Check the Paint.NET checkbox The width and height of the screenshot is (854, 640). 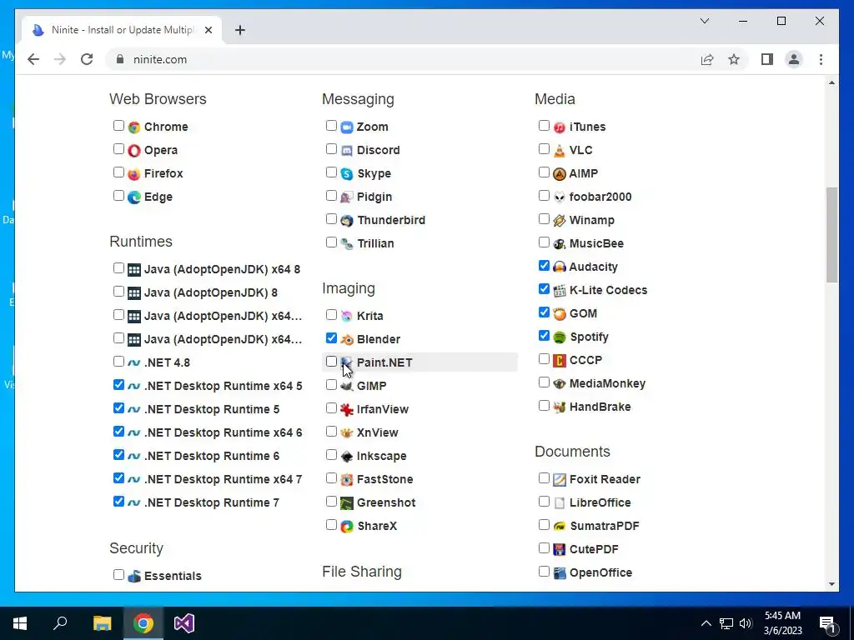click(331, 362)
